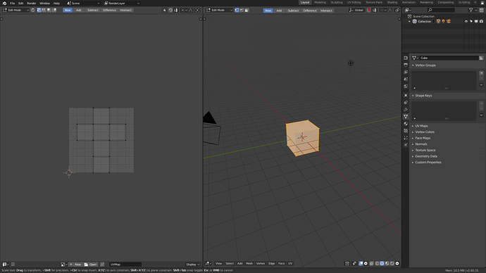Viewport: 486px width, 273px height.
Task: Open the Modifiers wrench properties tab
Action: coord(406,110)
